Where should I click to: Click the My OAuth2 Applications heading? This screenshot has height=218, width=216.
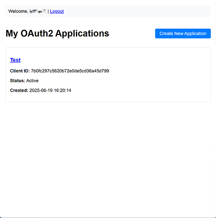point(57,34)
